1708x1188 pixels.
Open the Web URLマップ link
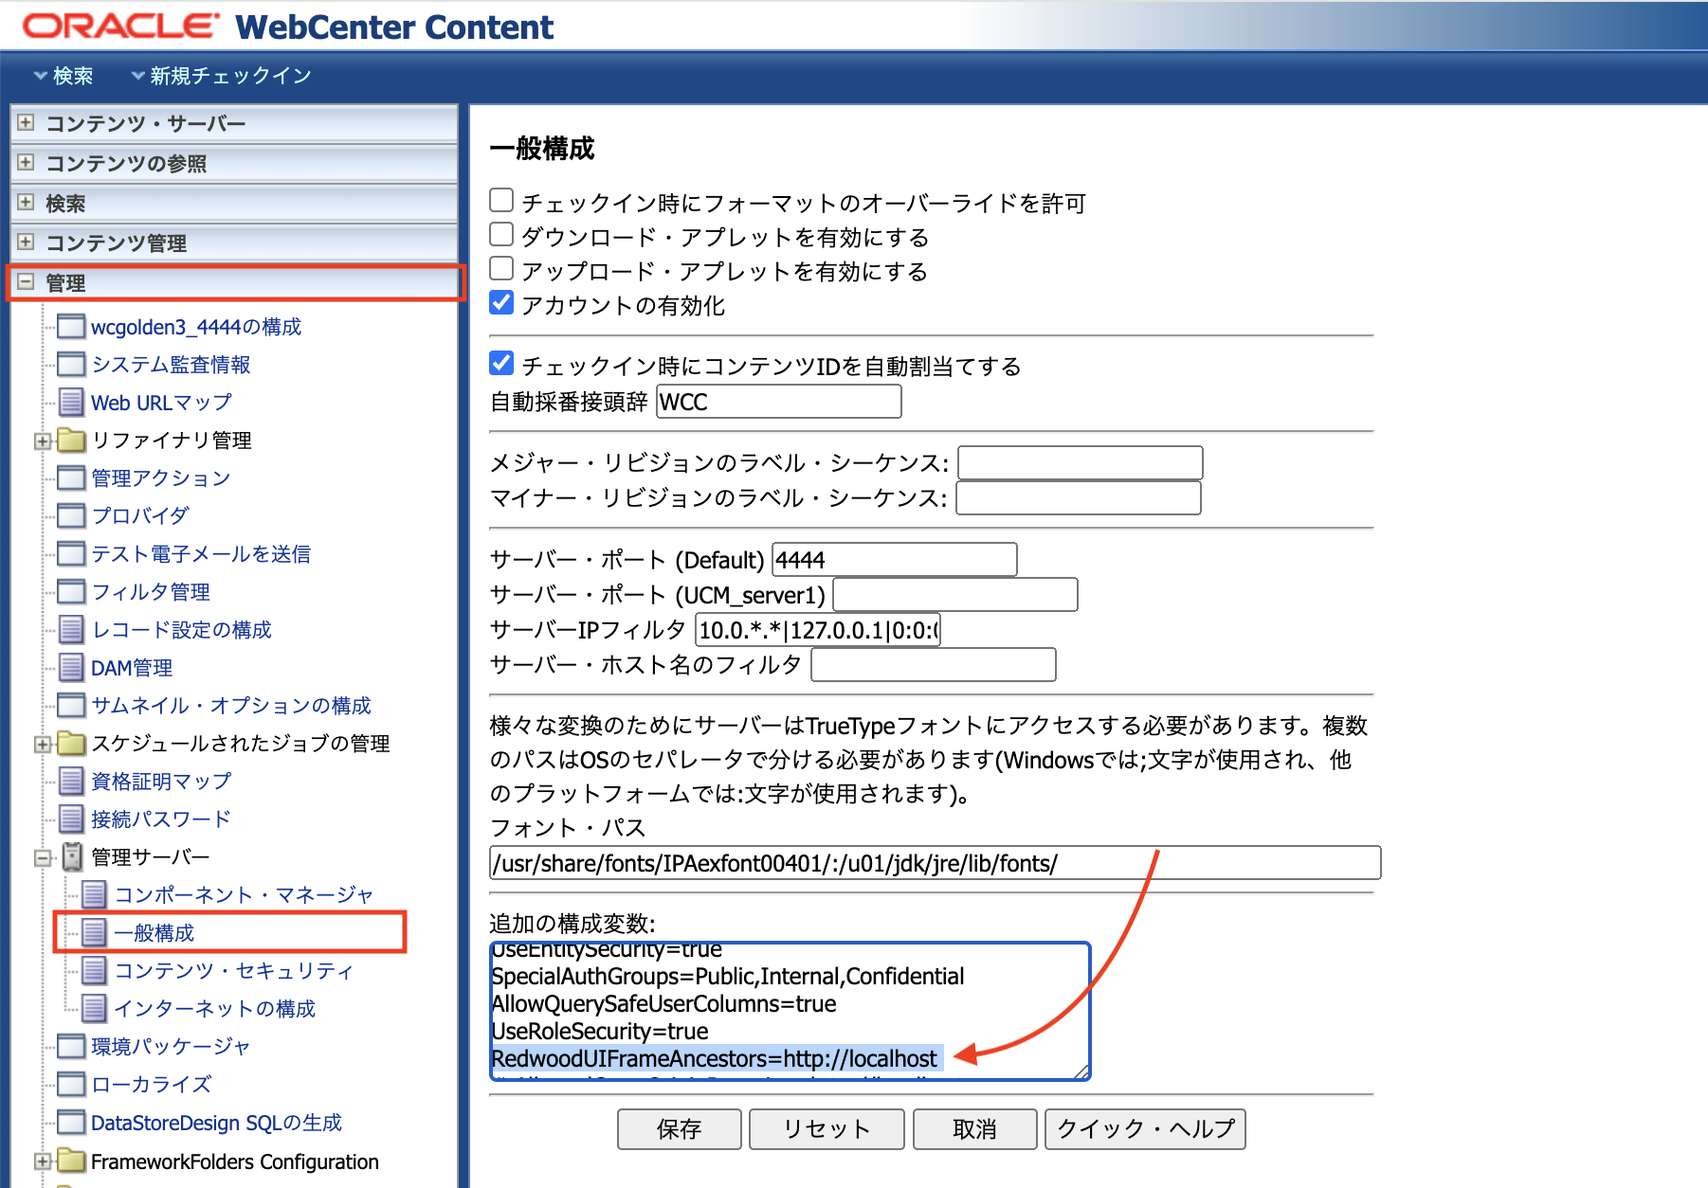tap(161, 403)
